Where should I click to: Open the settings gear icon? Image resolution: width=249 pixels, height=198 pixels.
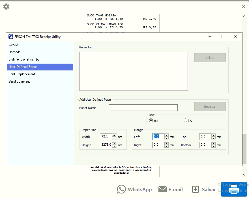[x=6, y=7]
